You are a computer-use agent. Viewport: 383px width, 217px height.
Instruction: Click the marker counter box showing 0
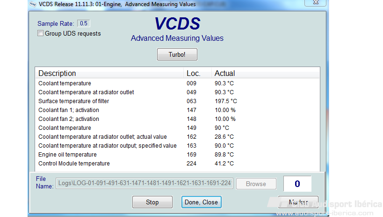point(297,184)
